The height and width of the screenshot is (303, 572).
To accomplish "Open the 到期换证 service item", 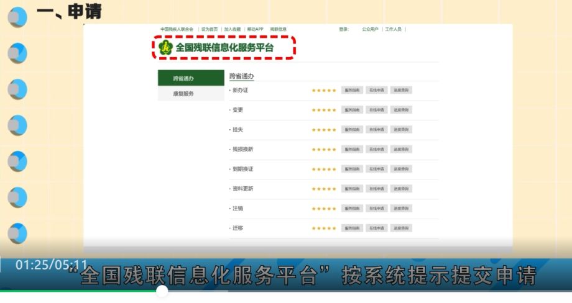I will pos(243,169).
